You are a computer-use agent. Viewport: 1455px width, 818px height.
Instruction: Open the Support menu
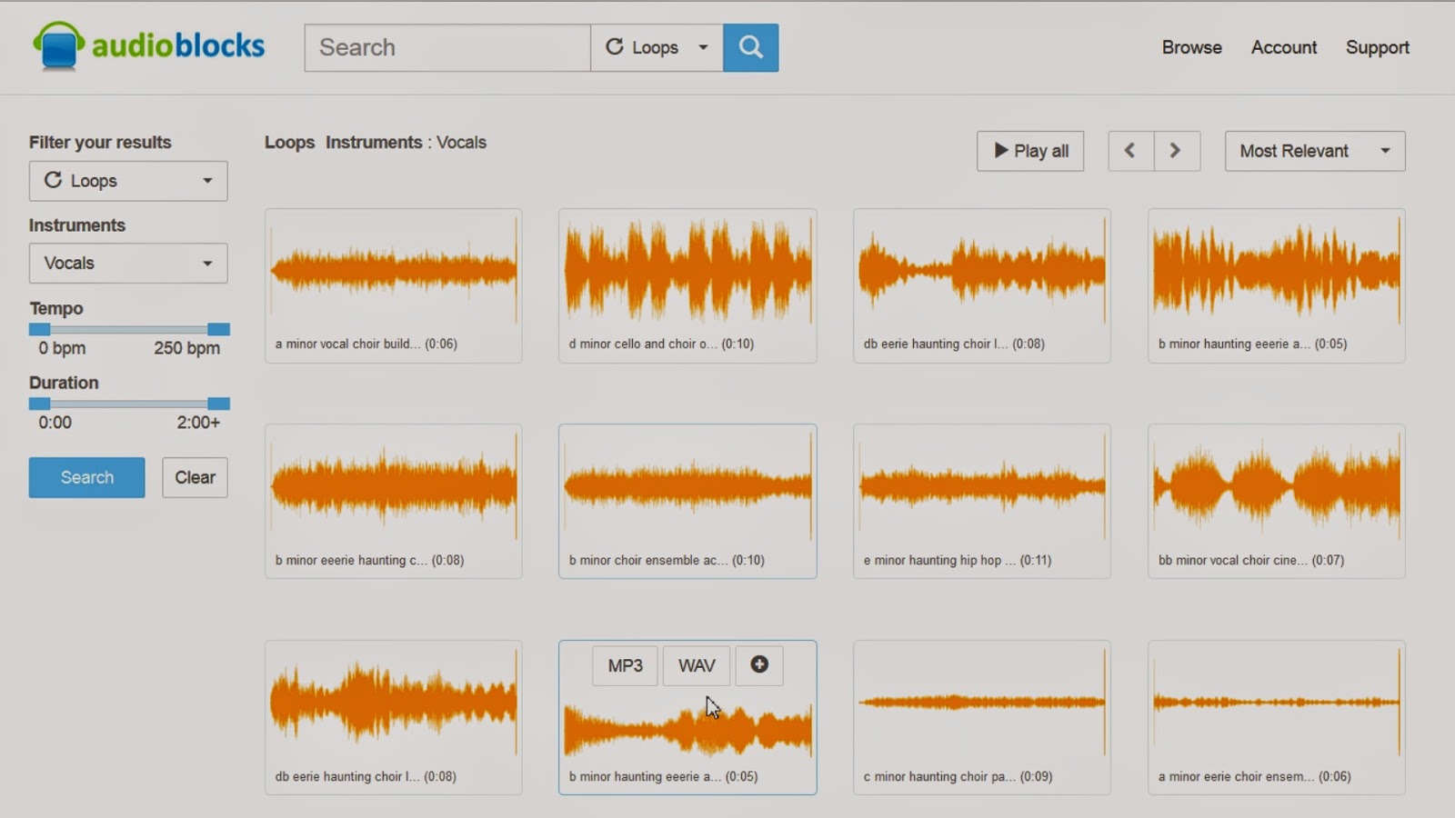coord(1377,47)
